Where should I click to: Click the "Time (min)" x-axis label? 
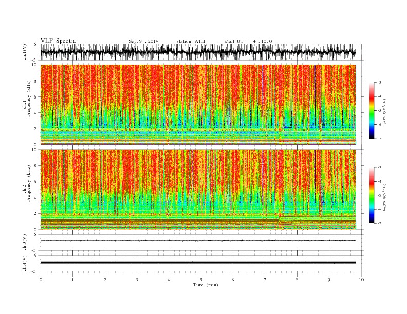click(x=206, y=285)
